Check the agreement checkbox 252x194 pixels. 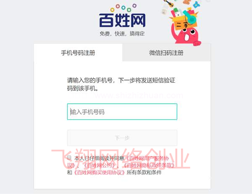click(x=69, y=157)
